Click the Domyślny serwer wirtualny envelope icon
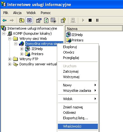This screenshot has height=132, width=123. coord(16,64)
